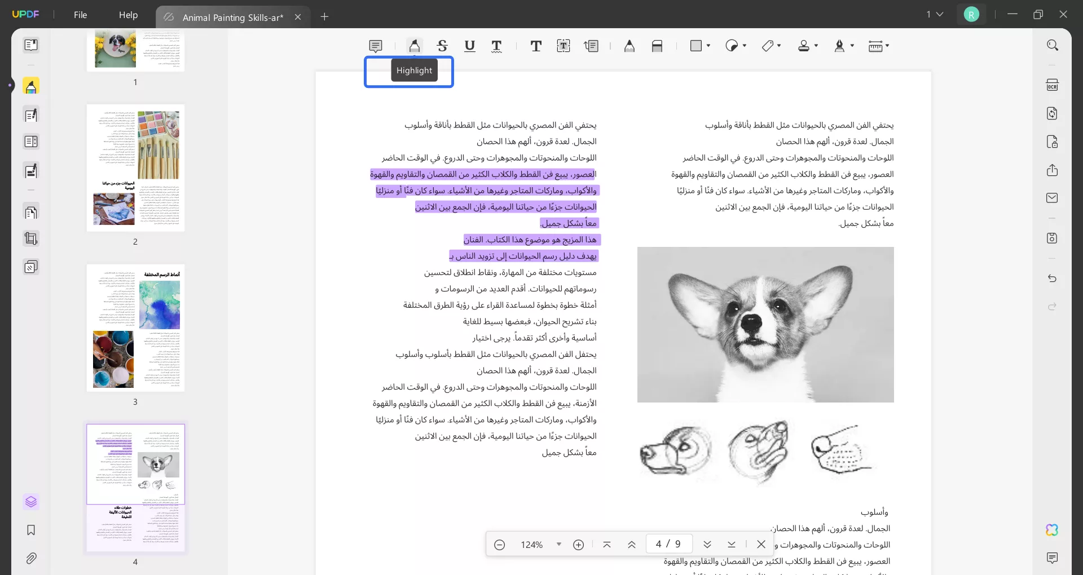Open the Help menu

click(x=128, y=15)
